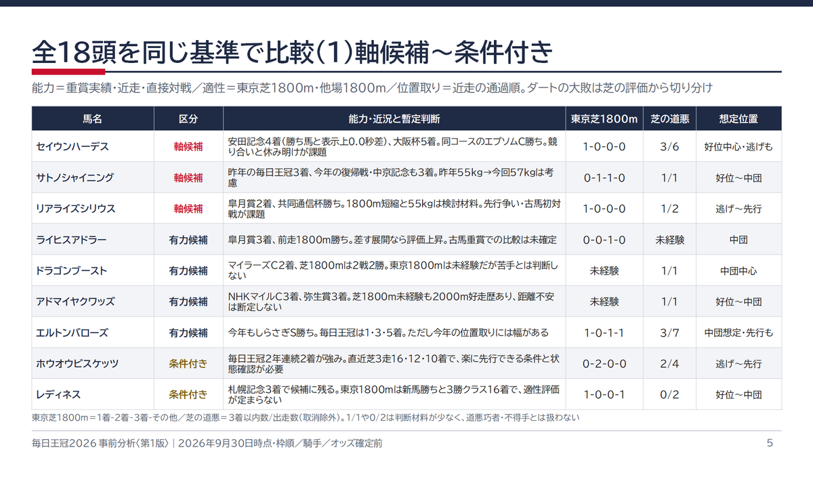813x477 pixels.
Task: Select horse name エルトンバローズ
Action: [x=72, y=333]
